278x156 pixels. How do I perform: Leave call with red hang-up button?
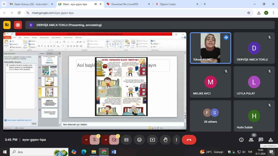coord(189,140)
